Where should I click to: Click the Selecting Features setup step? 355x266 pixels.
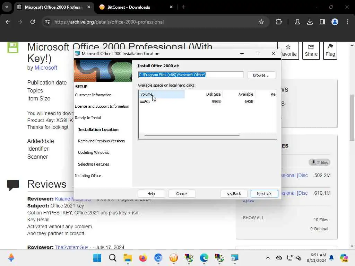(94, 164)
